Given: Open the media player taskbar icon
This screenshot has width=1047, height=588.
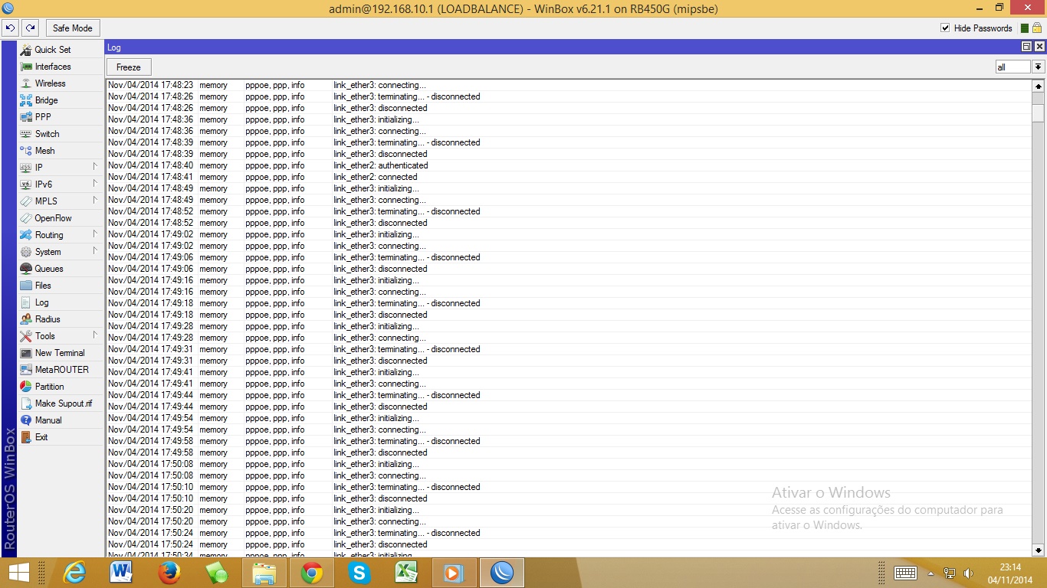Looking at the screenshot, I should [x=455, y=573].
